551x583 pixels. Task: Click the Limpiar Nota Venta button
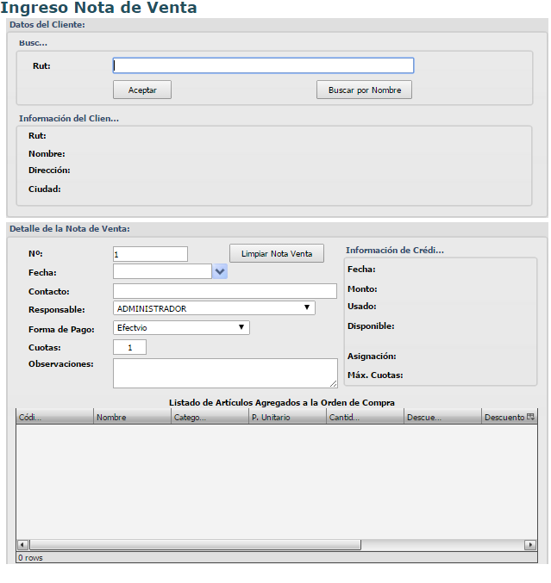[277, 253]
